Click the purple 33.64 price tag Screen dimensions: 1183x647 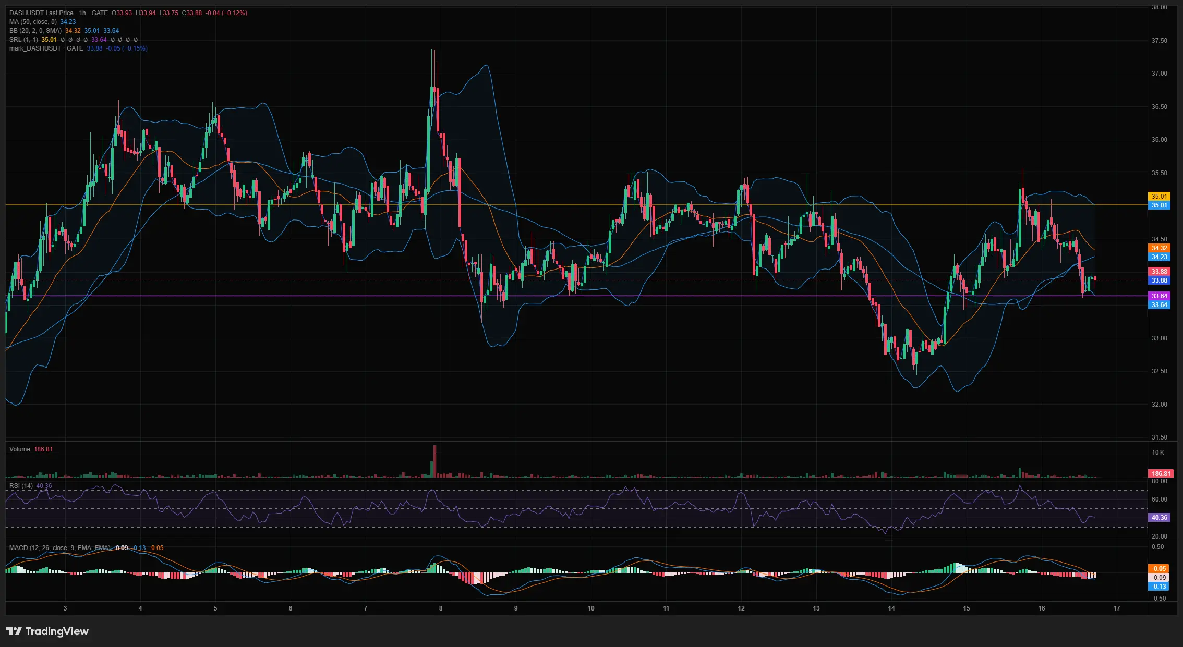coord(1159,296)
